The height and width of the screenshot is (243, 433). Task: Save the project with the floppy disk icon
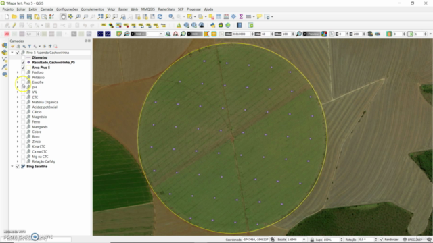(22, 17)
